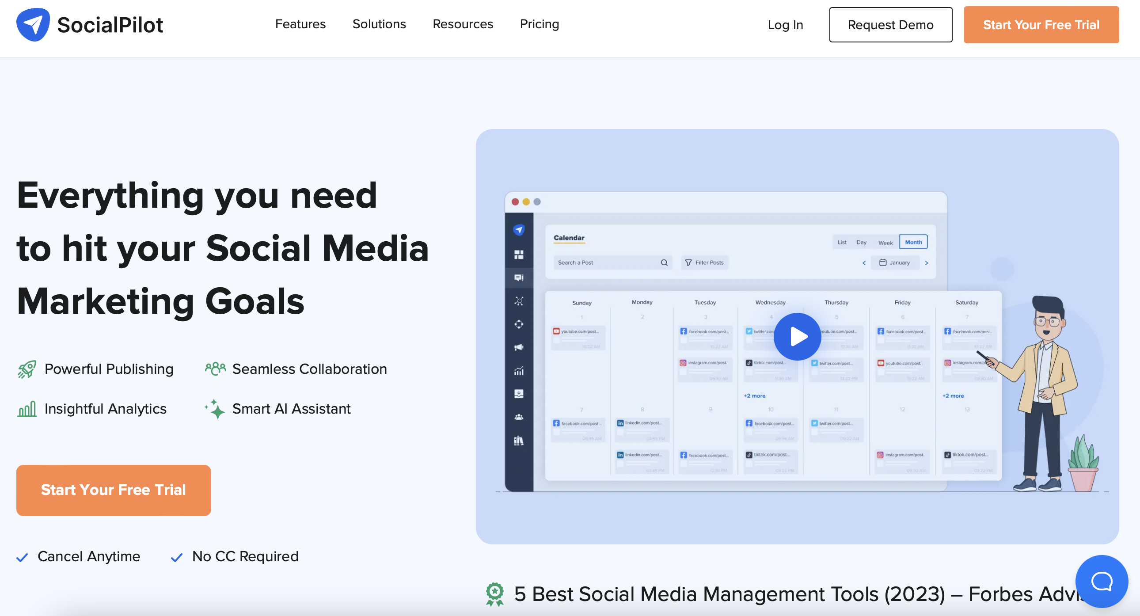Click the rocket Powerful Publishing icon
1140x616 pixels.
(27, 369)
